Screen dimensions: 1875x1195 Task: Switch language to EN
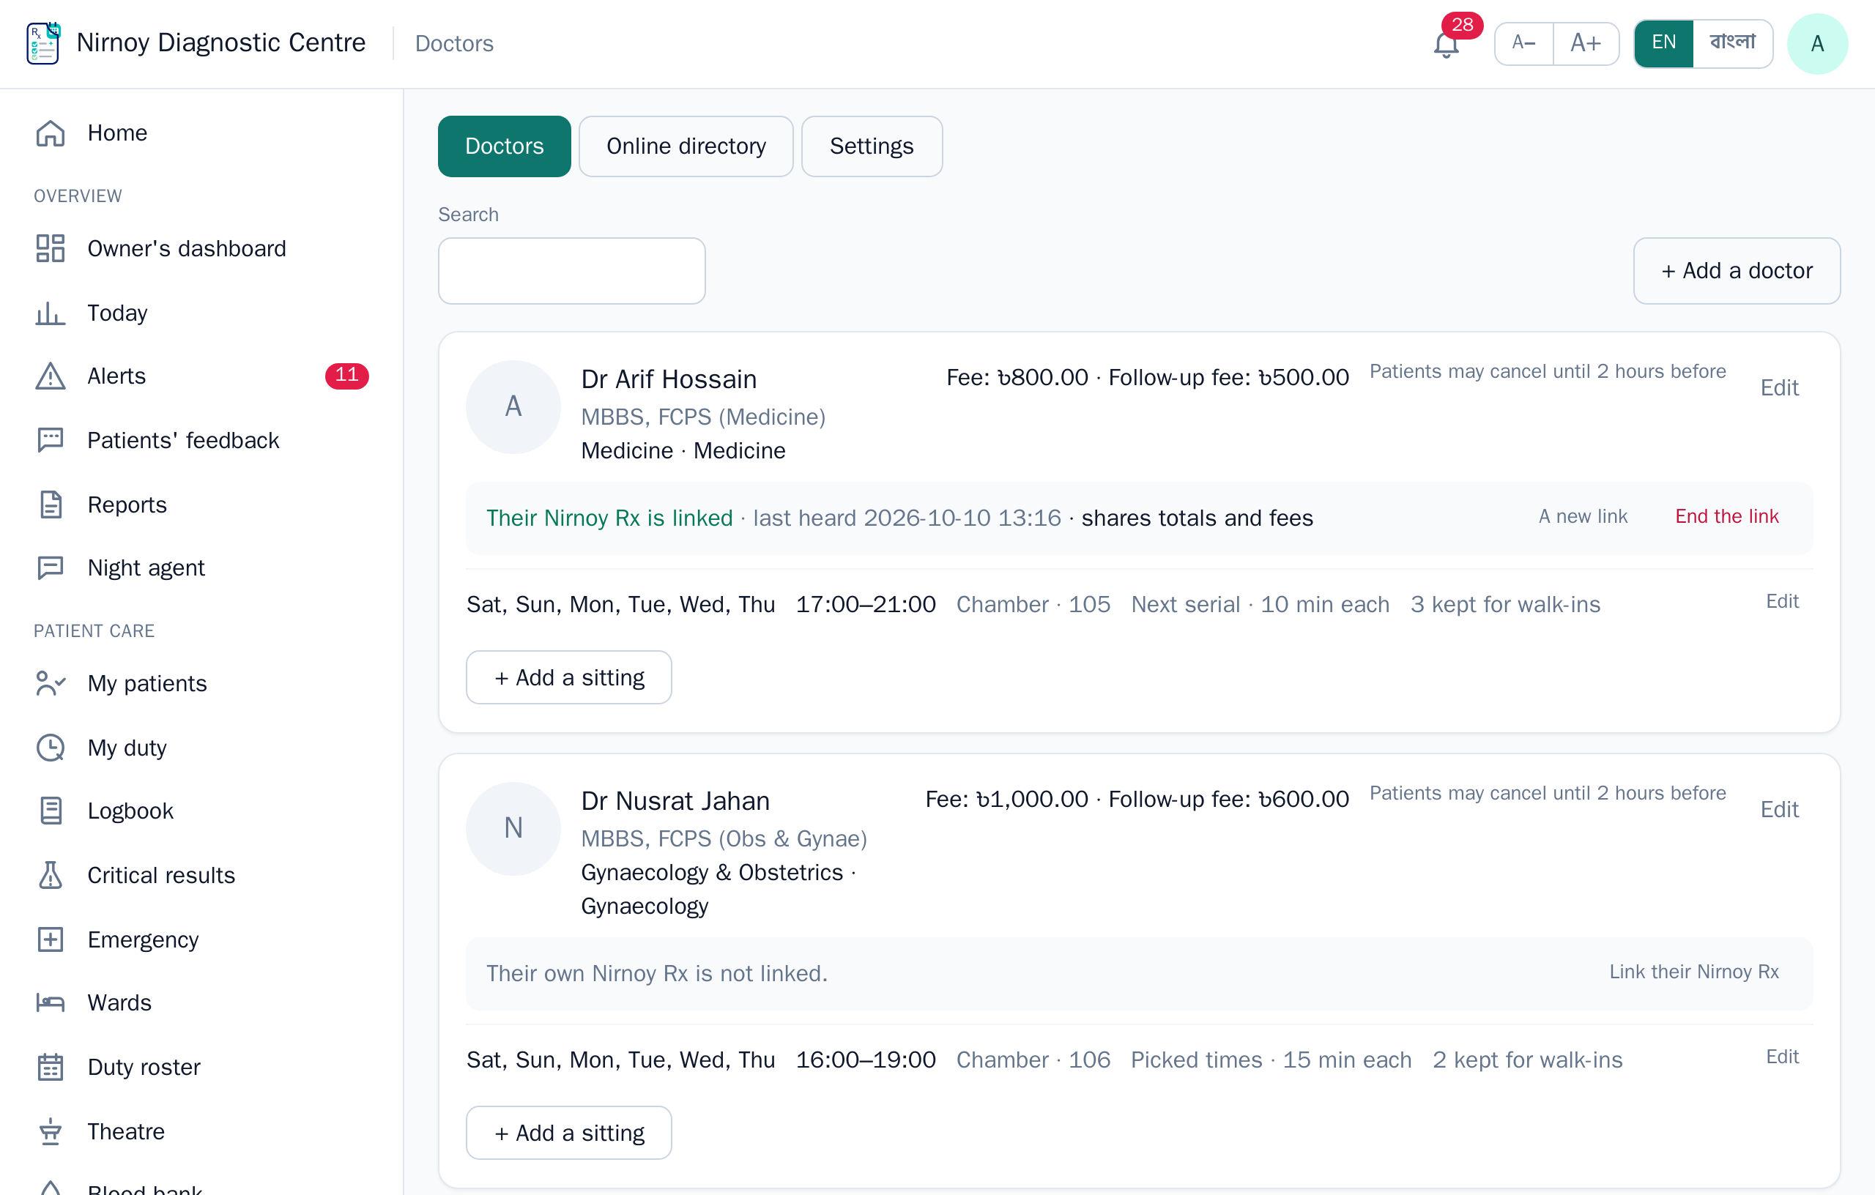1664,44
